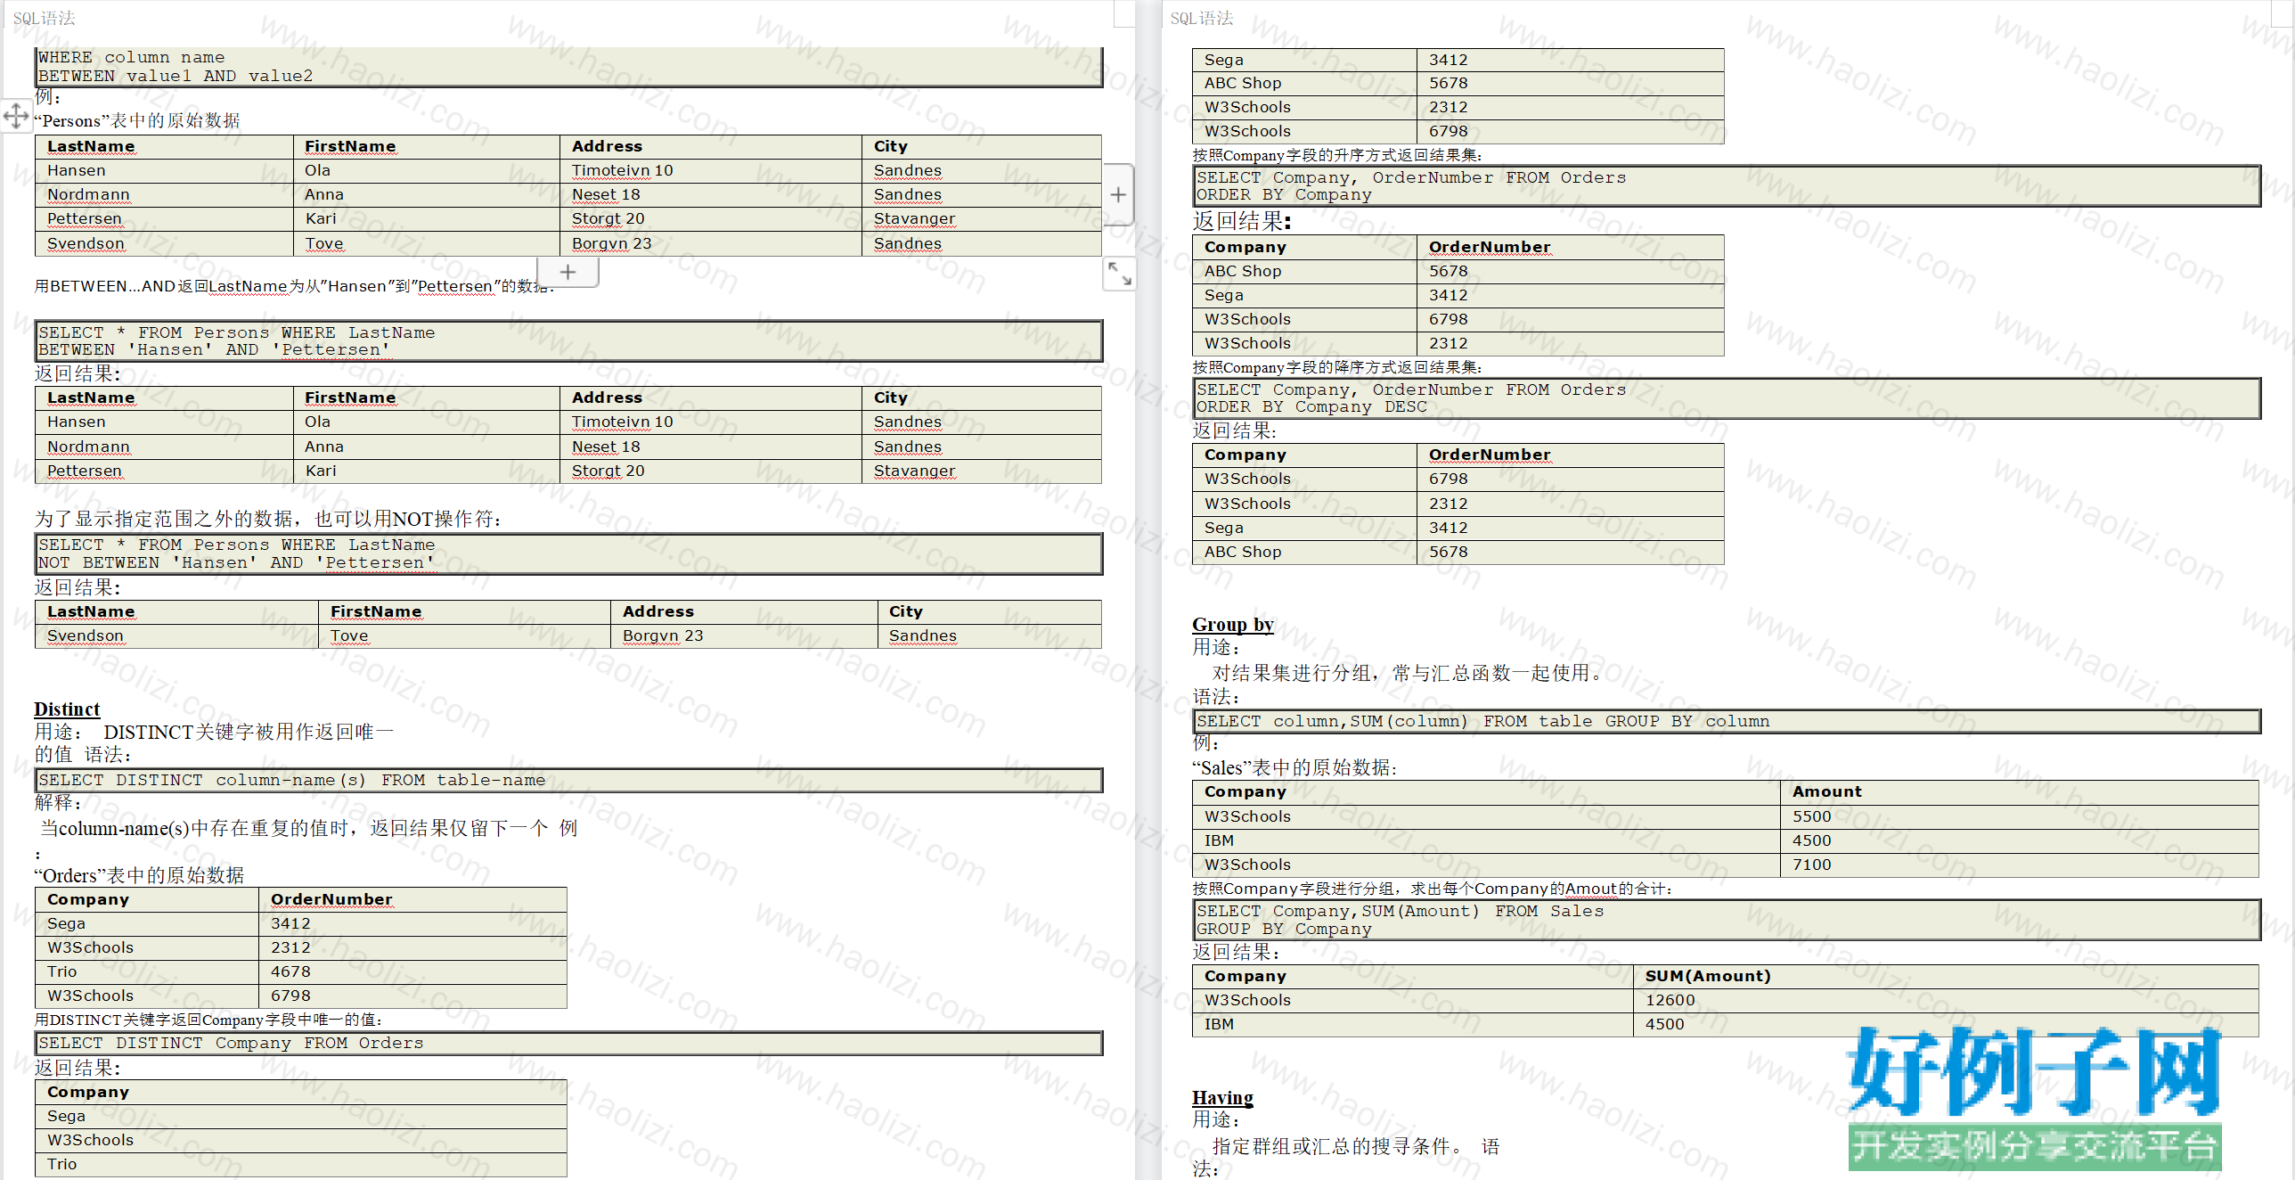Click the '按照Company字段的升序方式返回结果集' sentence
Screen dimensions: 2295x1180
click(1337, 156)
